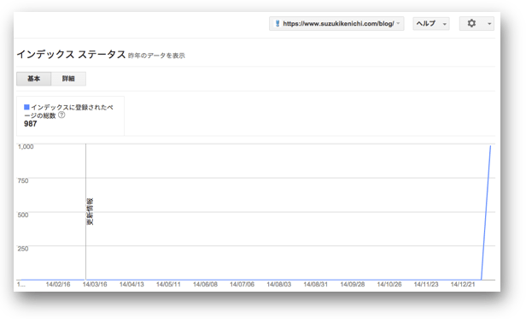Click the 250 y-axis label
This screenshot has width=526, height=319.
click(23, 249)
